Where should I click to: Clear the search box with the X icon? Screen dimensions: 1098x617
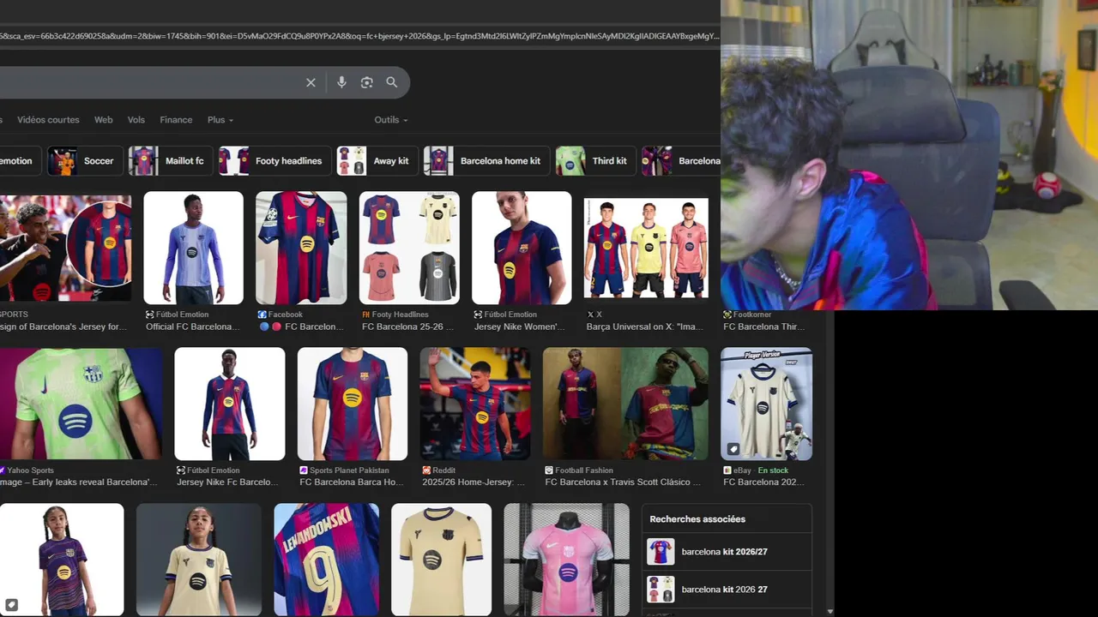(x=311, y=82)
